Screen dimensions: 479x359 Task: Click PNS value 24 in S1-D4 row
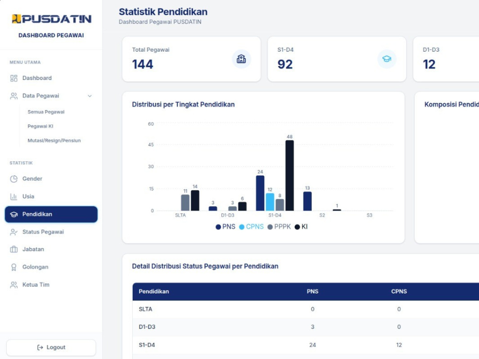pos(312,345)
